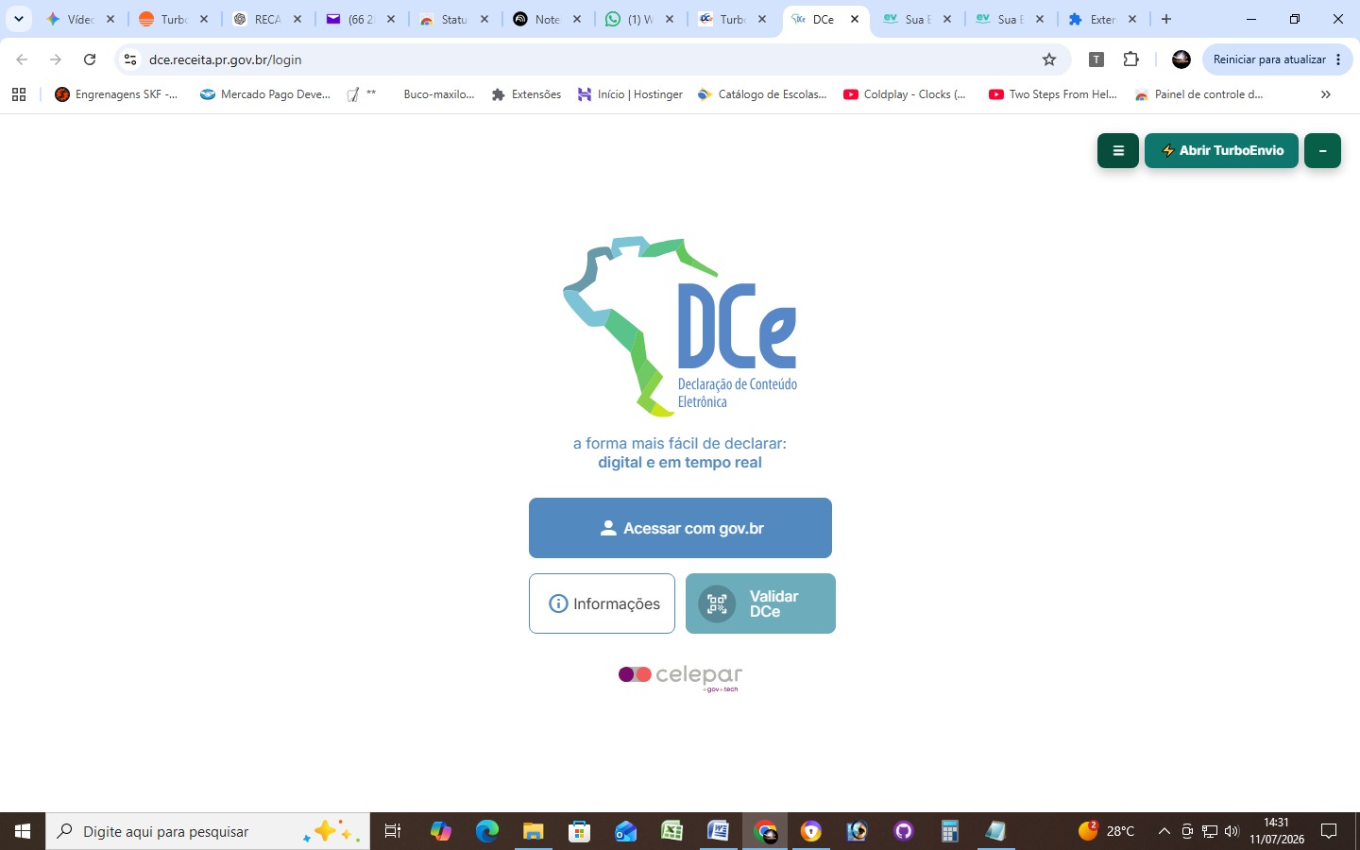Click the Windows taskbar search box
This screenshot has width=1360, height=850.
click(208, 831)
